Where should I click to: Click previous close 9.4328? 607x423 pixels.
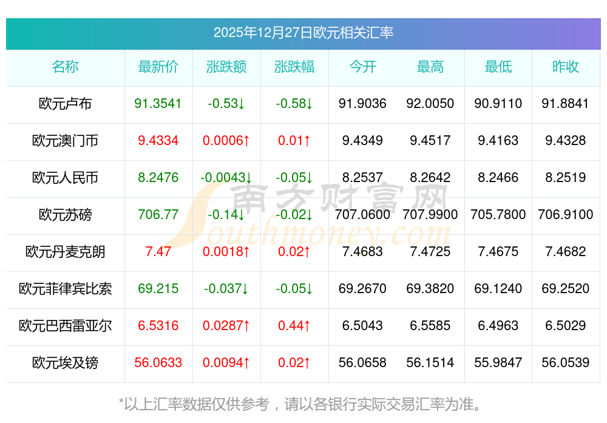tap(566, 140)
